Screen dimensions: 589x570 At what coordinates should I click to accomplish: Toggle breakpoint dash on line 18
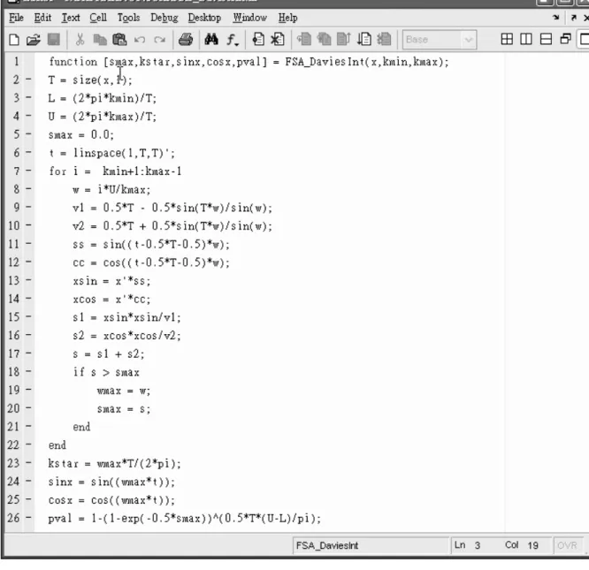pyautogui.click(x=28, y=371)
